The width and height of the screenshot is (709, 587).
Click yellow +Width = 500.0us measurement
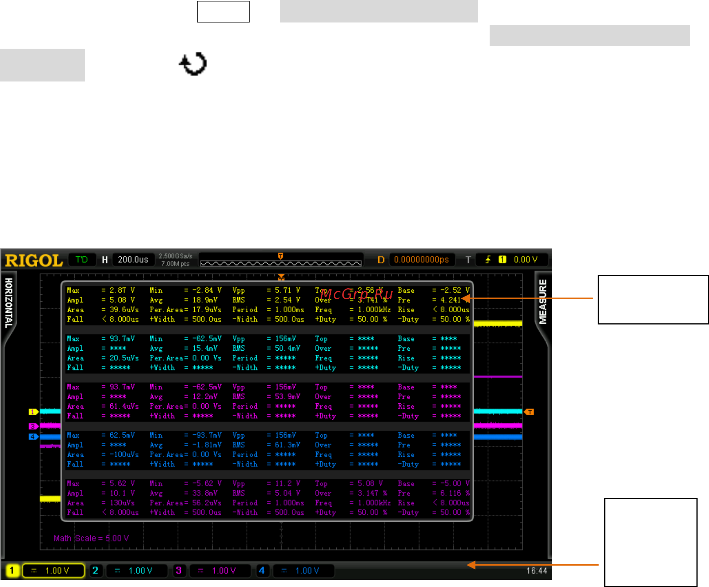185,319
